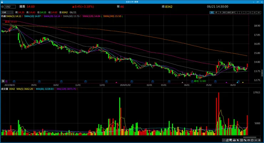Click the monthly marker circle near 11/01
The height and width of the screenshot is (143, 264).
pyautogui.click(x=85, y=82)
